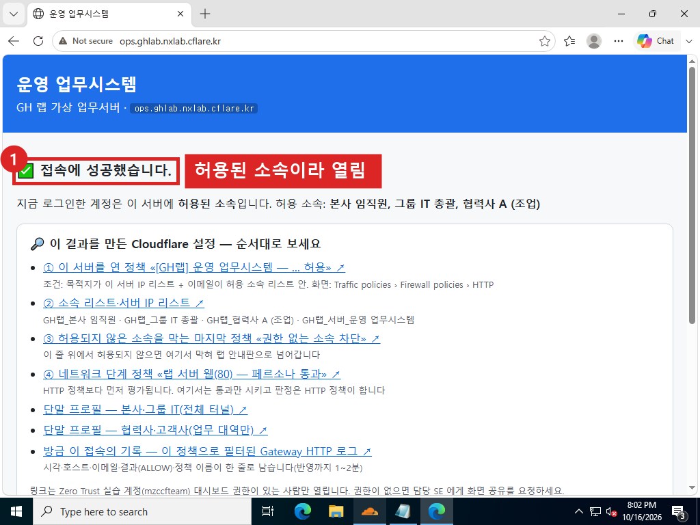Open the Gateway HTTP 로그 link
This screenshot has width=700, height=525.
pyautogui.click(x=207, y=451)
